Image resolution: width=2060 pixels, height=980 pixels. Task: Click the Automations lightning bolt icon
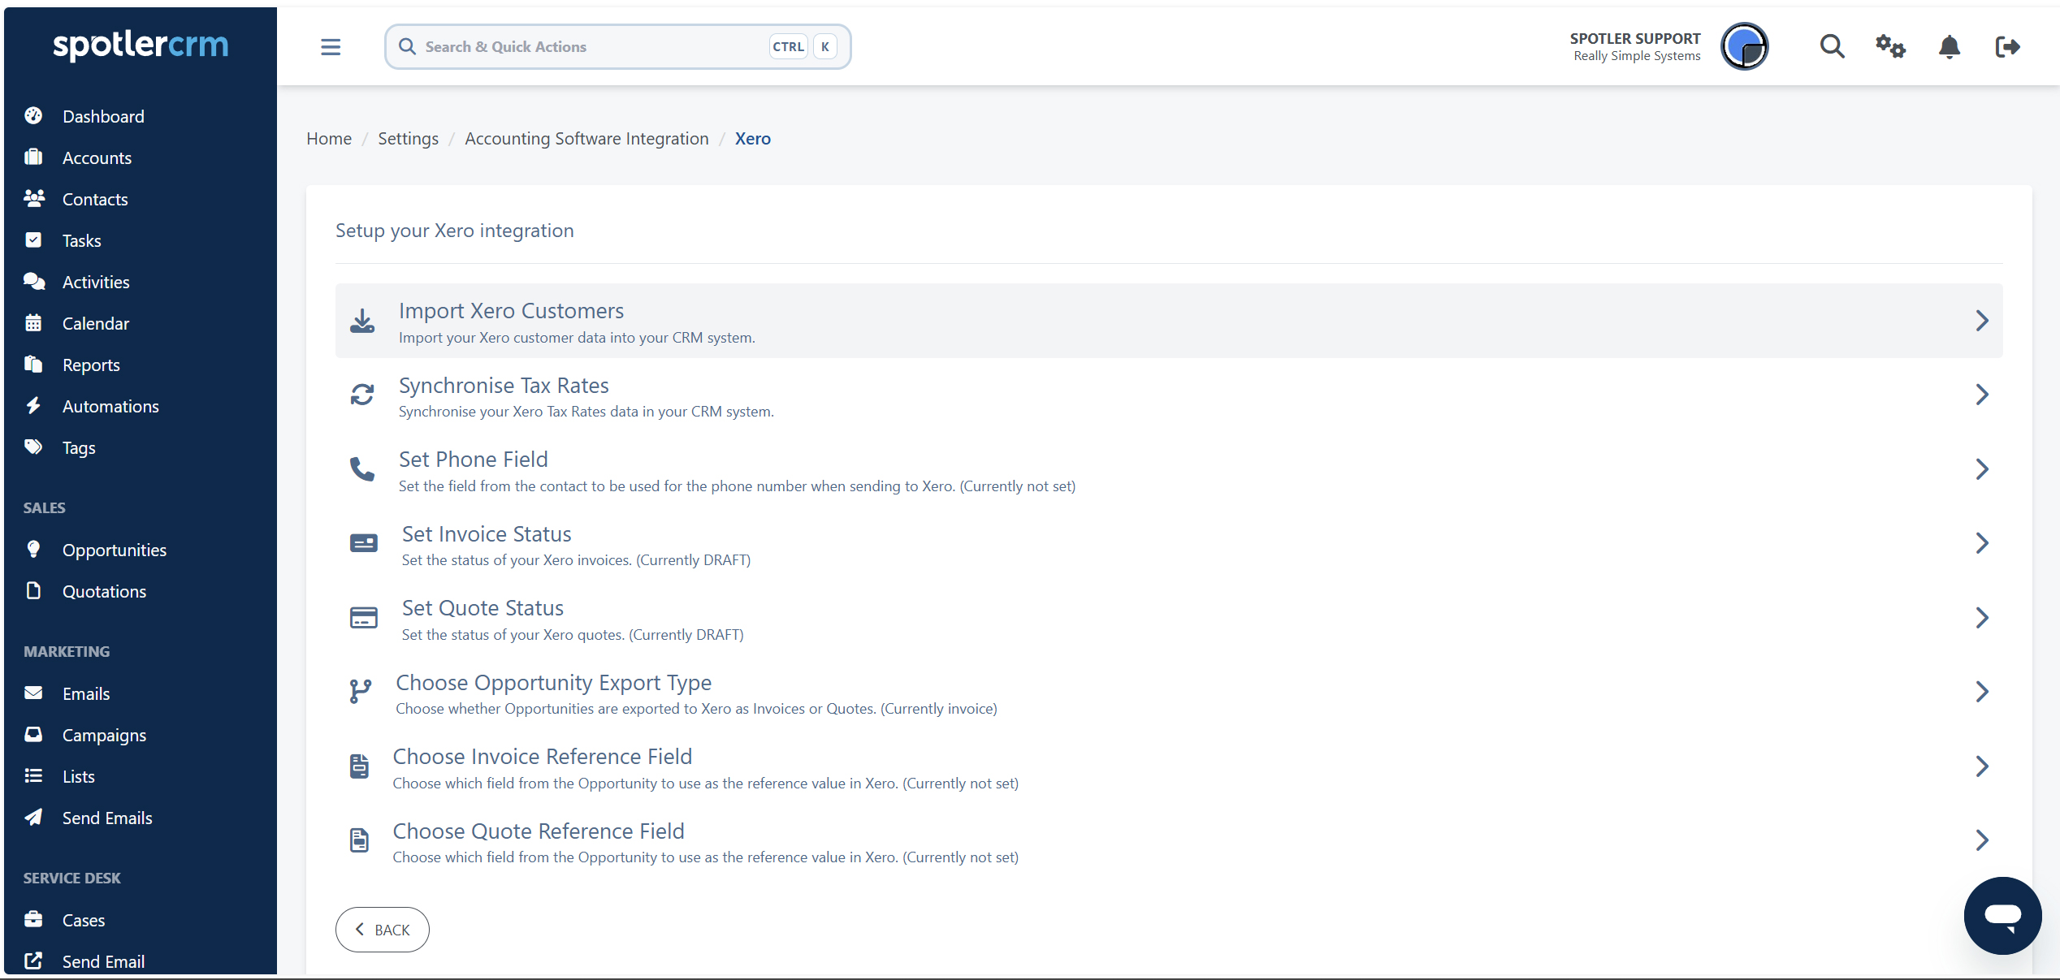pos(33,405)
